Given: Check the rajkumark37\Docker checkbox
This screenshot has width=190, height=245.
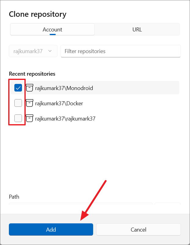Looking at the screenshot, I should pos(18,103).
